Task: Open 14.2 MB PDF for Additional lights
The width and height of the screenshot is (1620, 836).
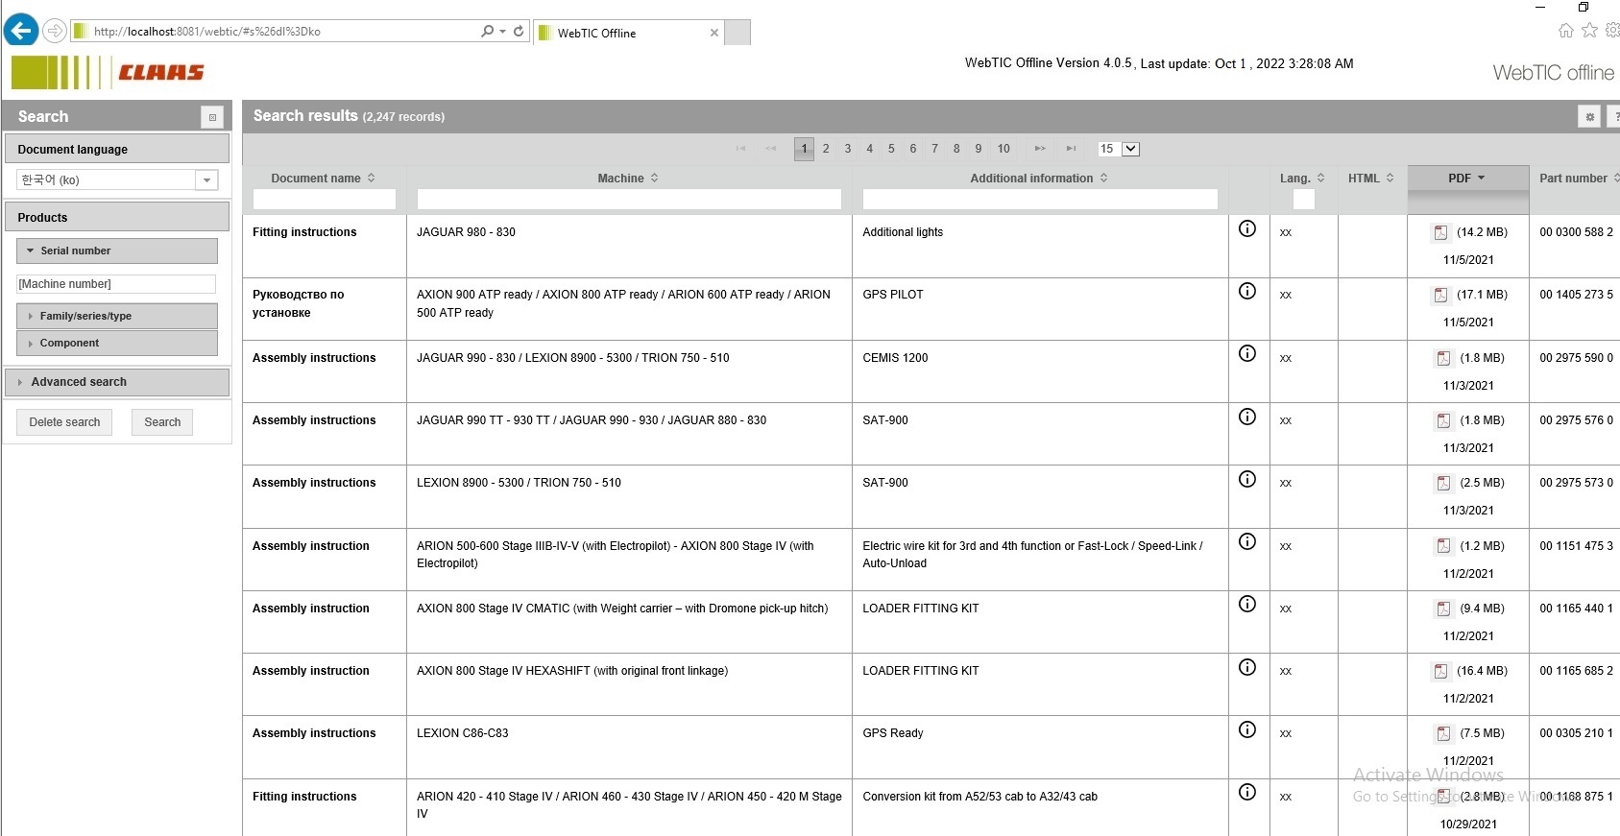Action: pyautogui.click(x=1440, y=232)
